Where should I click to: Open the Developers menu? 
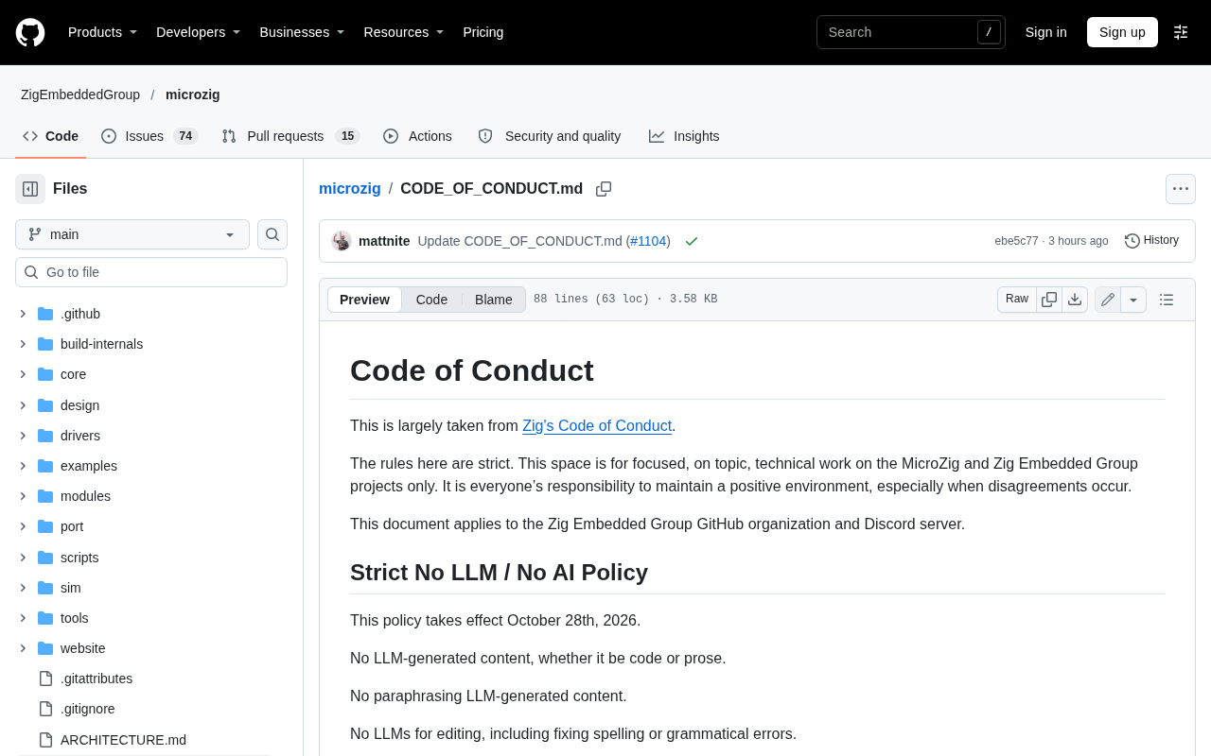199,32
